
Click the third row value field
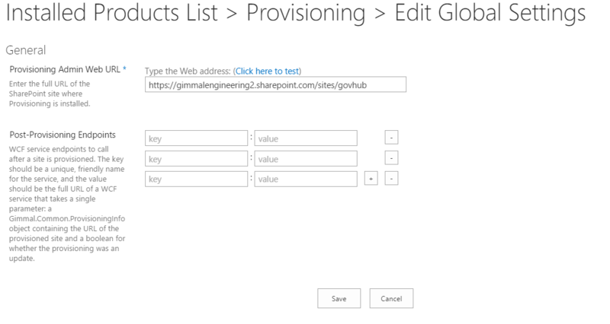[x=306, y=179]
